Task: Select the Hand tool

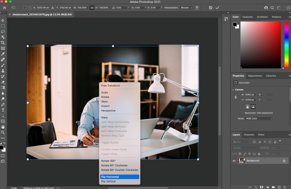Action: tap(3, 127)
